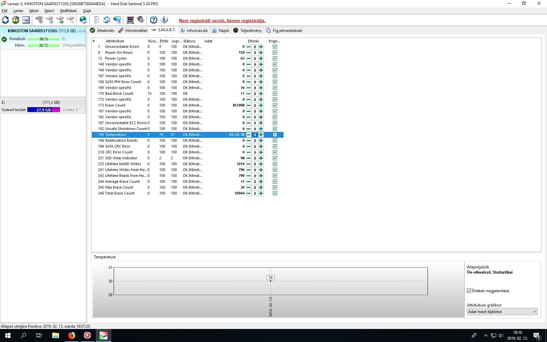Switch to the Napló tab
This screenshot has height=342, width=547.
[x=221, y=31]
